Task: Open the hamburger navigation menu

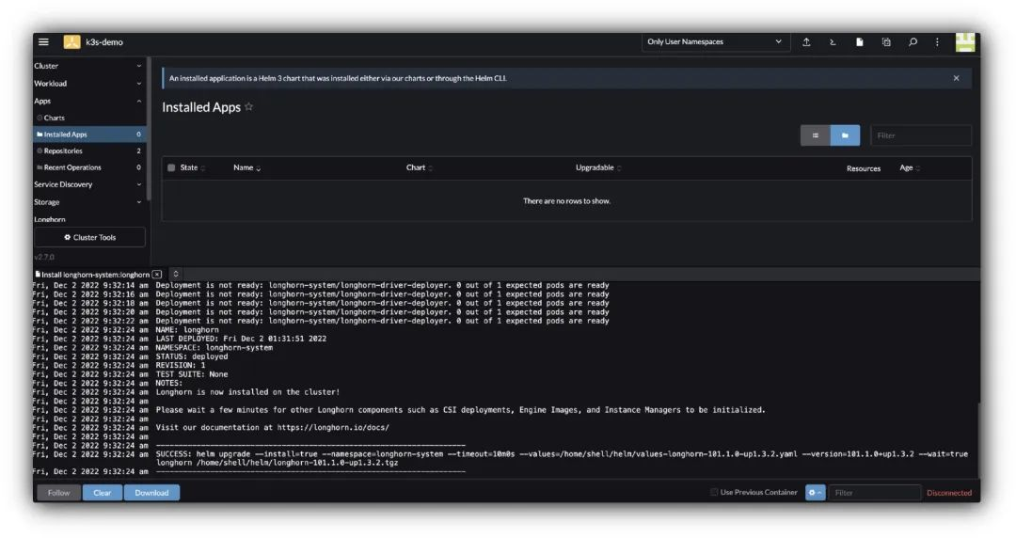Action: coord(43,42)
